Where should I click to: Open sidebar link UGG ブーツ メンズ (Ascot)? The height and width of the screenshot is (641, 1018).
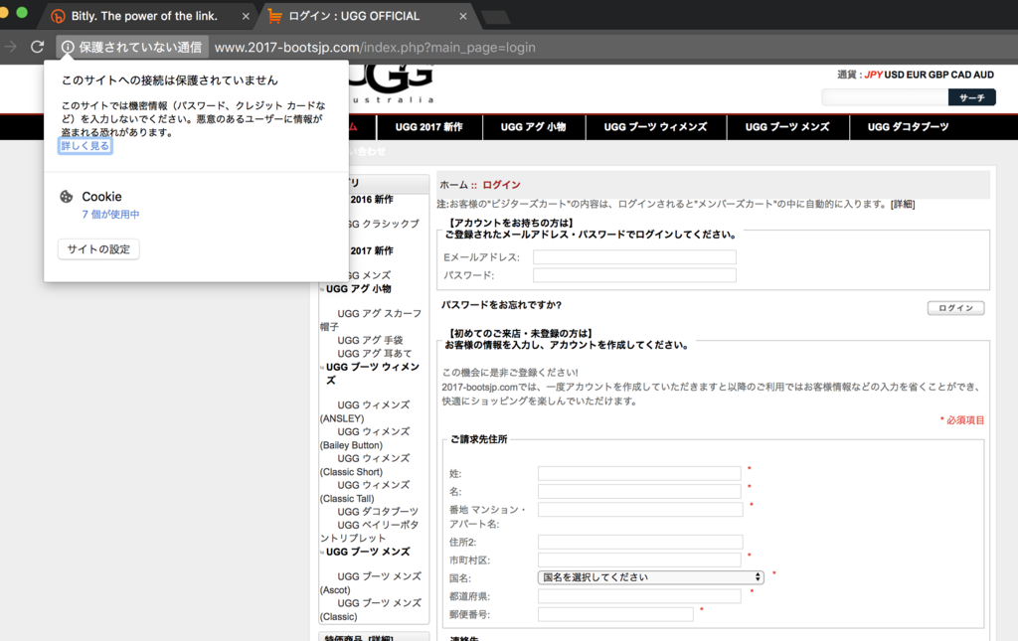click(x=371, y=582)
